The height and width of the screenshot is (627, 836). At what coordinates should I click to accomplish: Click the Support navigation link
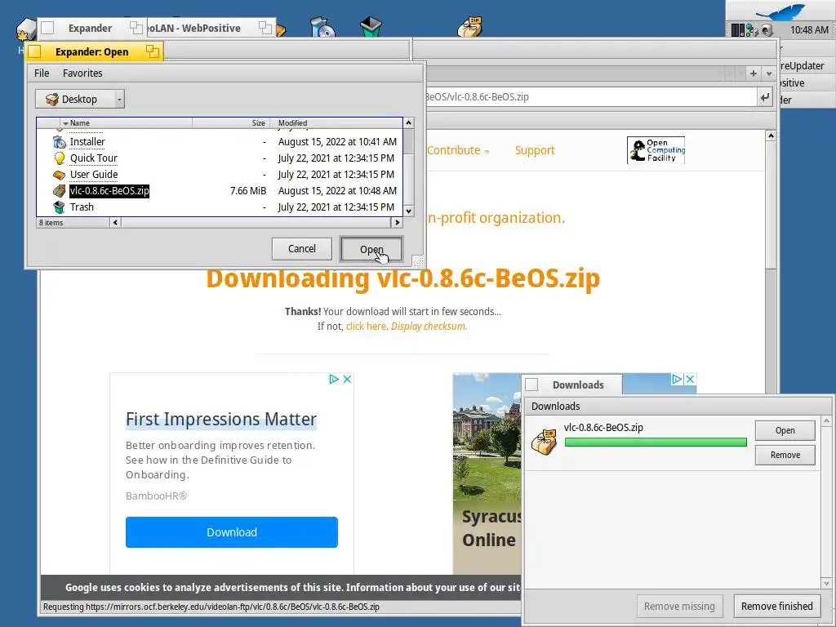[535, 150]
